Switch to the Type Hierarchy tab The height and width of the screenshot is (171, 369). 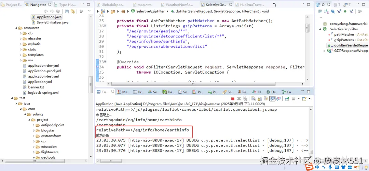pos(65,4)
